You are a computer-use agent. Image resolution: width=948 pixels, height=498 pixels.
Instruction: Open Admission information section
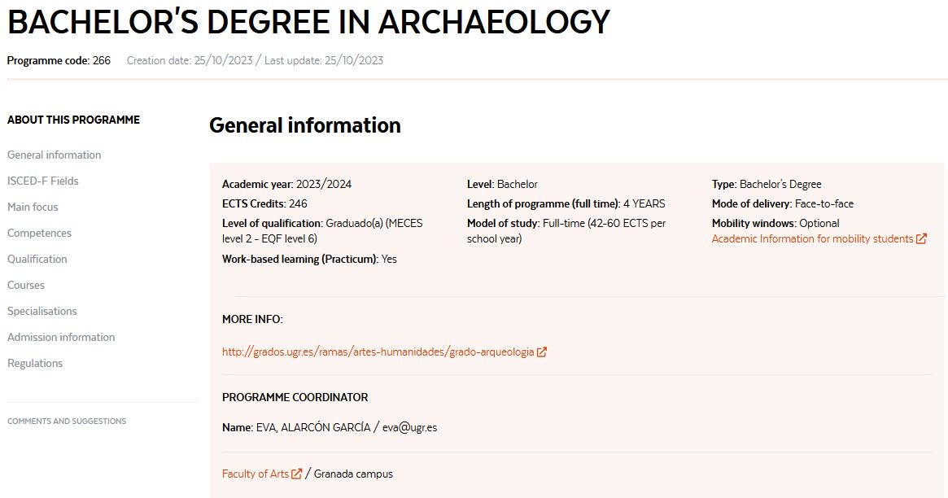61,337
